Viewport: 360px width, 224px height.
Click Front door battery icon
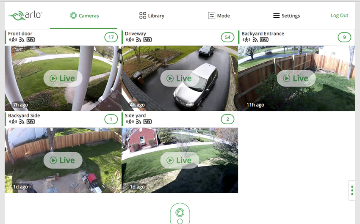point(31,40)
